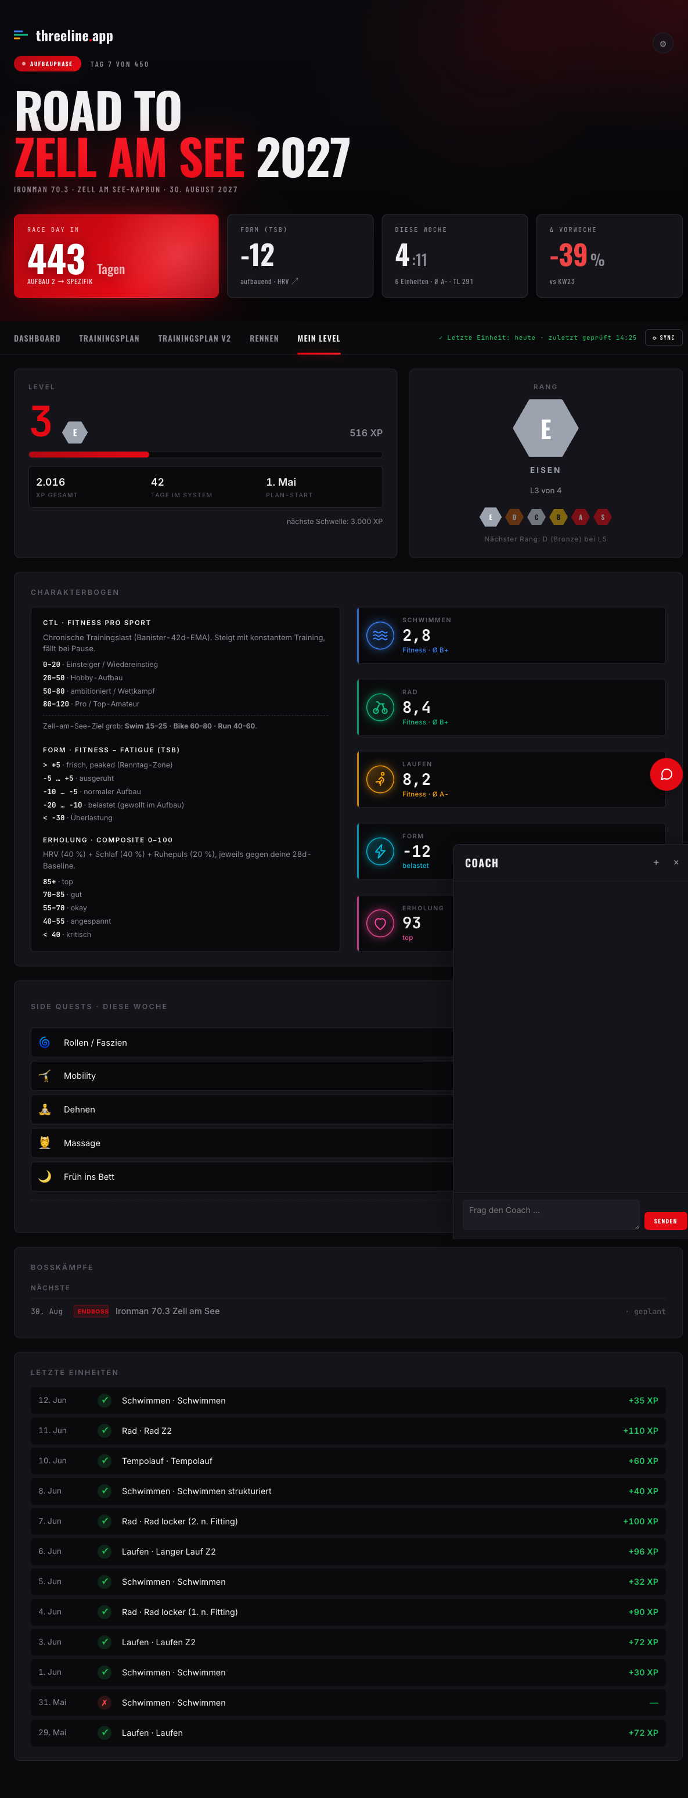Open the Trainingsplan tab
The width and height of the screenshot is (688, 1798).
pyautogui.click(x=109, y=339)
